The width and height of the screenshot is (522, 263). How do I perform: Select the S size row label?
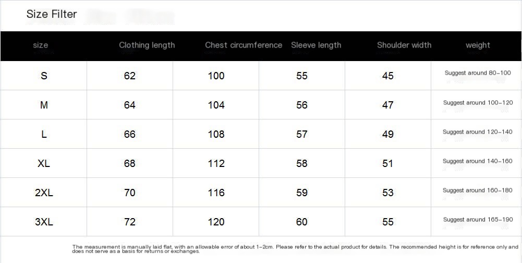point(44,76)
